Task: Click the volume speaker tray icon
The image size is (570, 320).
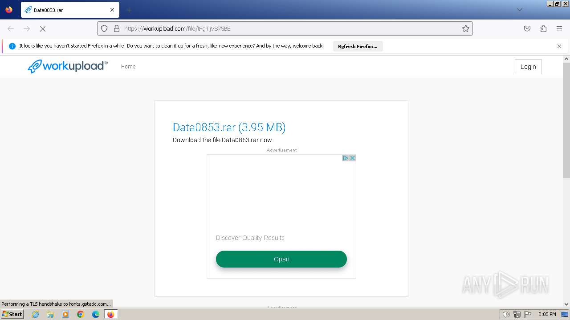Action: 506,314
